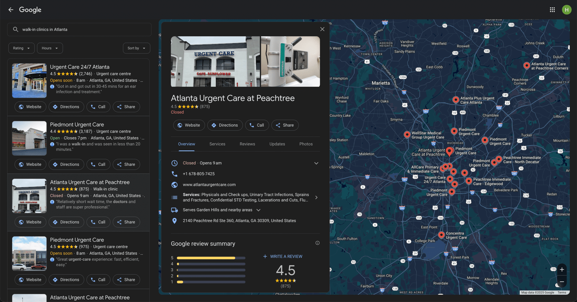Click the location pin icon by the address
The width and height of the screenshot is (577, 302).
tap(175, 221)
